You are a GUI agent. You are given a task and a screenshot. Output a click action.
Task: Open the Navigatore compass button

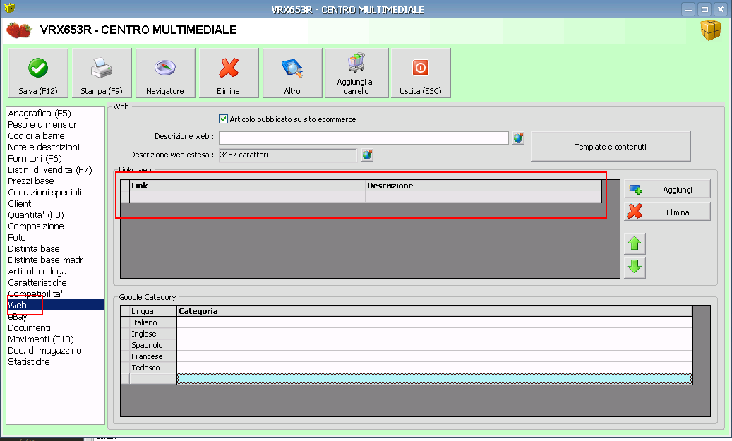(165, 73)
